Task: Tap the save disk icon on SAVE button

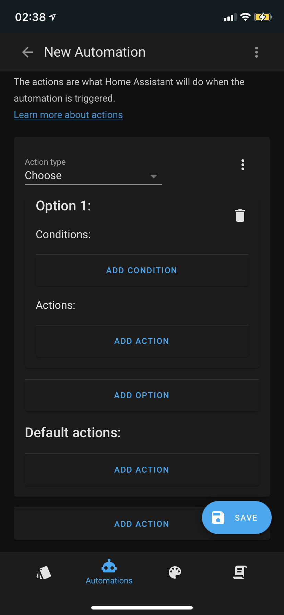Action: (x=218, y=517)
